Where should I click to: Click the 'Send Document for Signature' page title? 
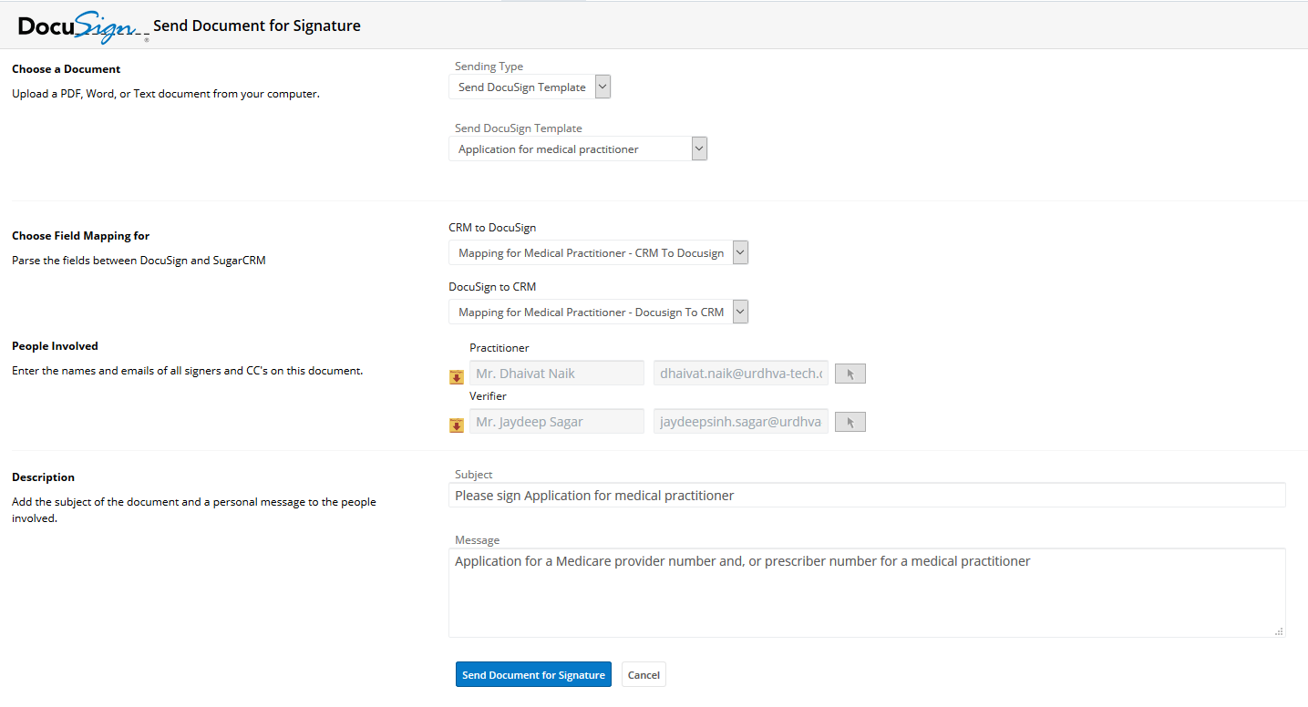point(257,26)
